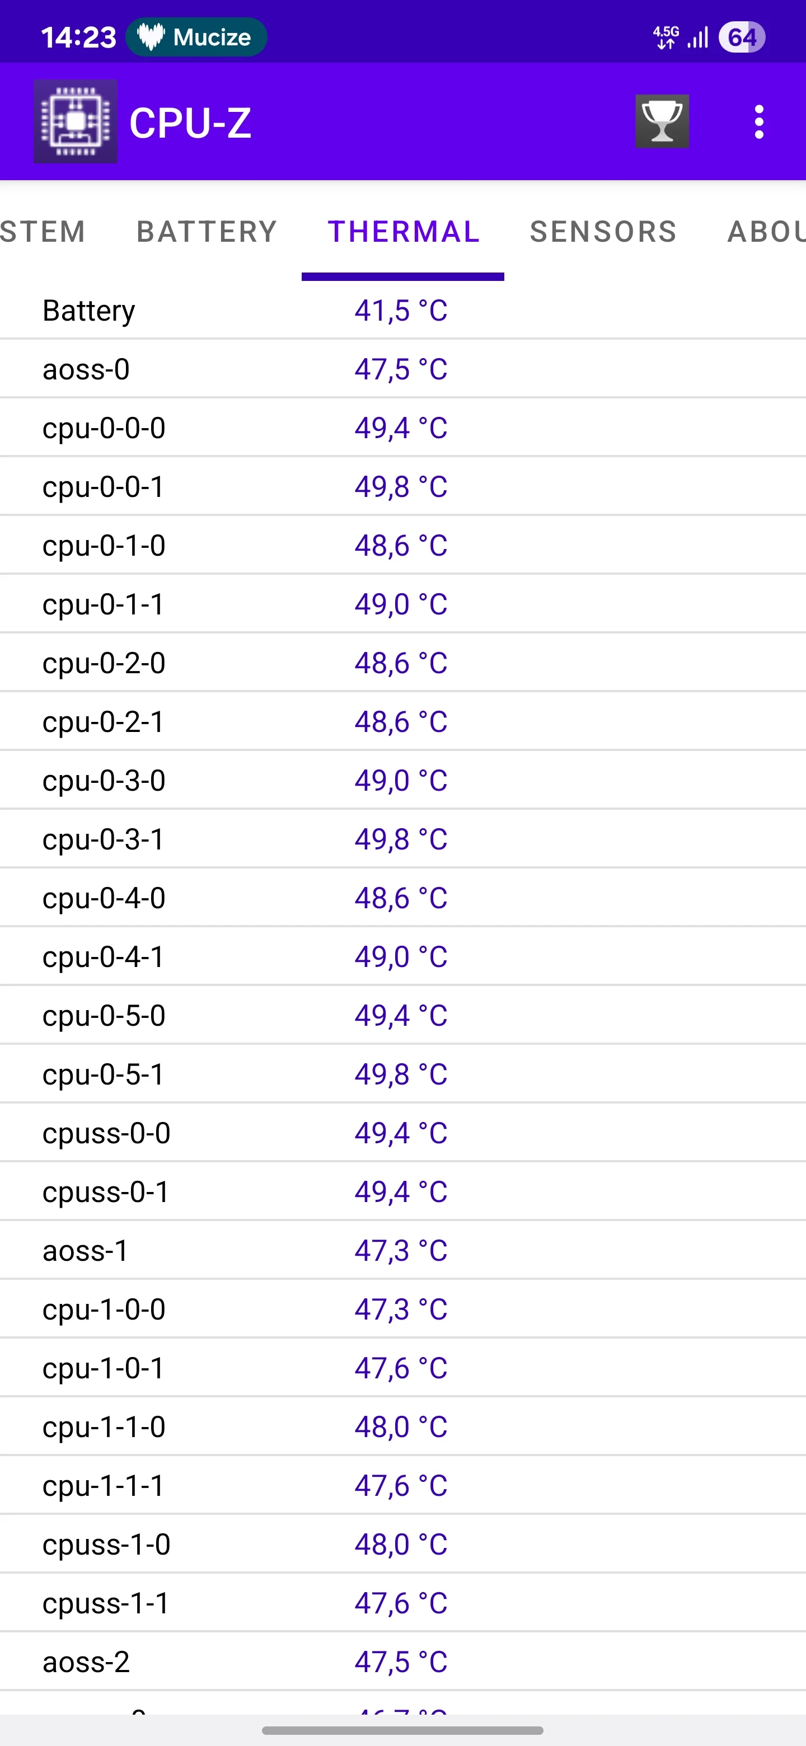Select the cpu-1-1-0 sensor row
The height and width of the screenshot is (1746, 806).
point(402,1427)
